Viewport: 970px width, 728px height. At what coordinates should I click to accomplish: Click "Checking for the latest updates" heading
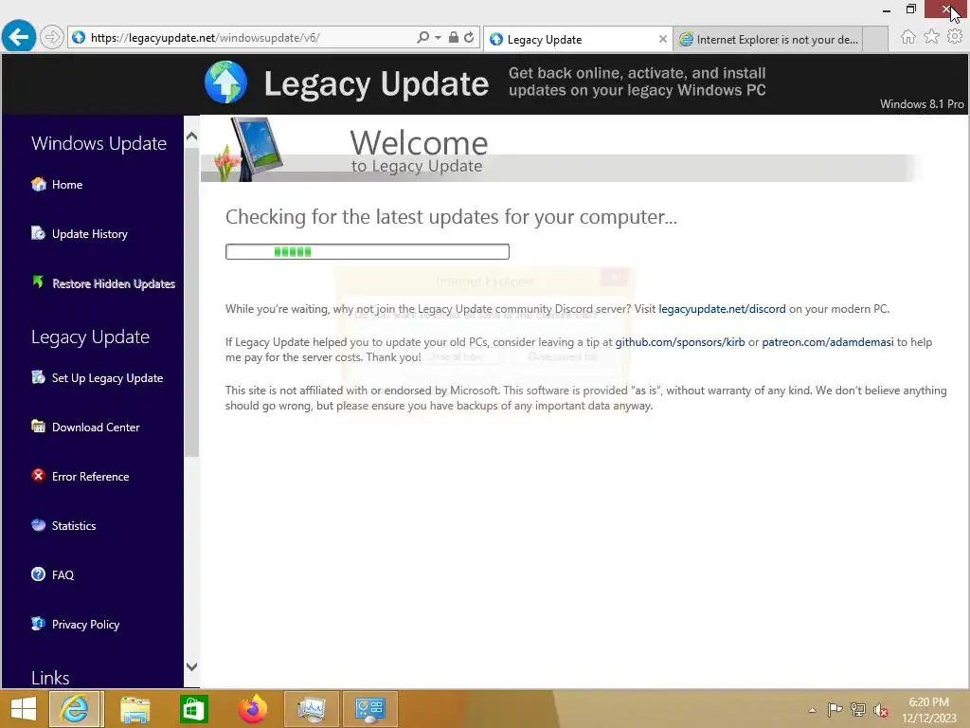point(451,217)
